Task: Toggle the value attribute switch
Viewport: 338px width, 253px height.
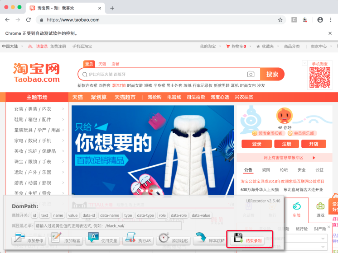Action: click(x=73, y=216)
